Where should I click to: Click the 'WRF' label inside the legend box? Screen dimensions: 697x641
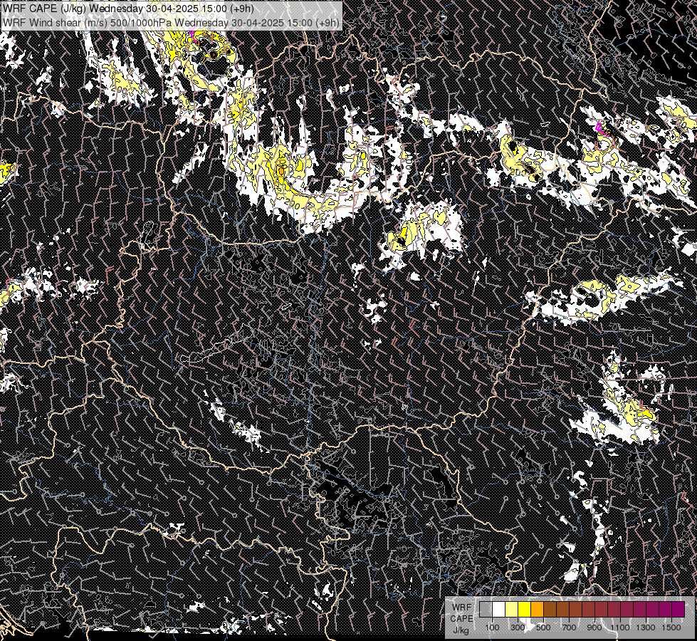[x=462, y=608]
